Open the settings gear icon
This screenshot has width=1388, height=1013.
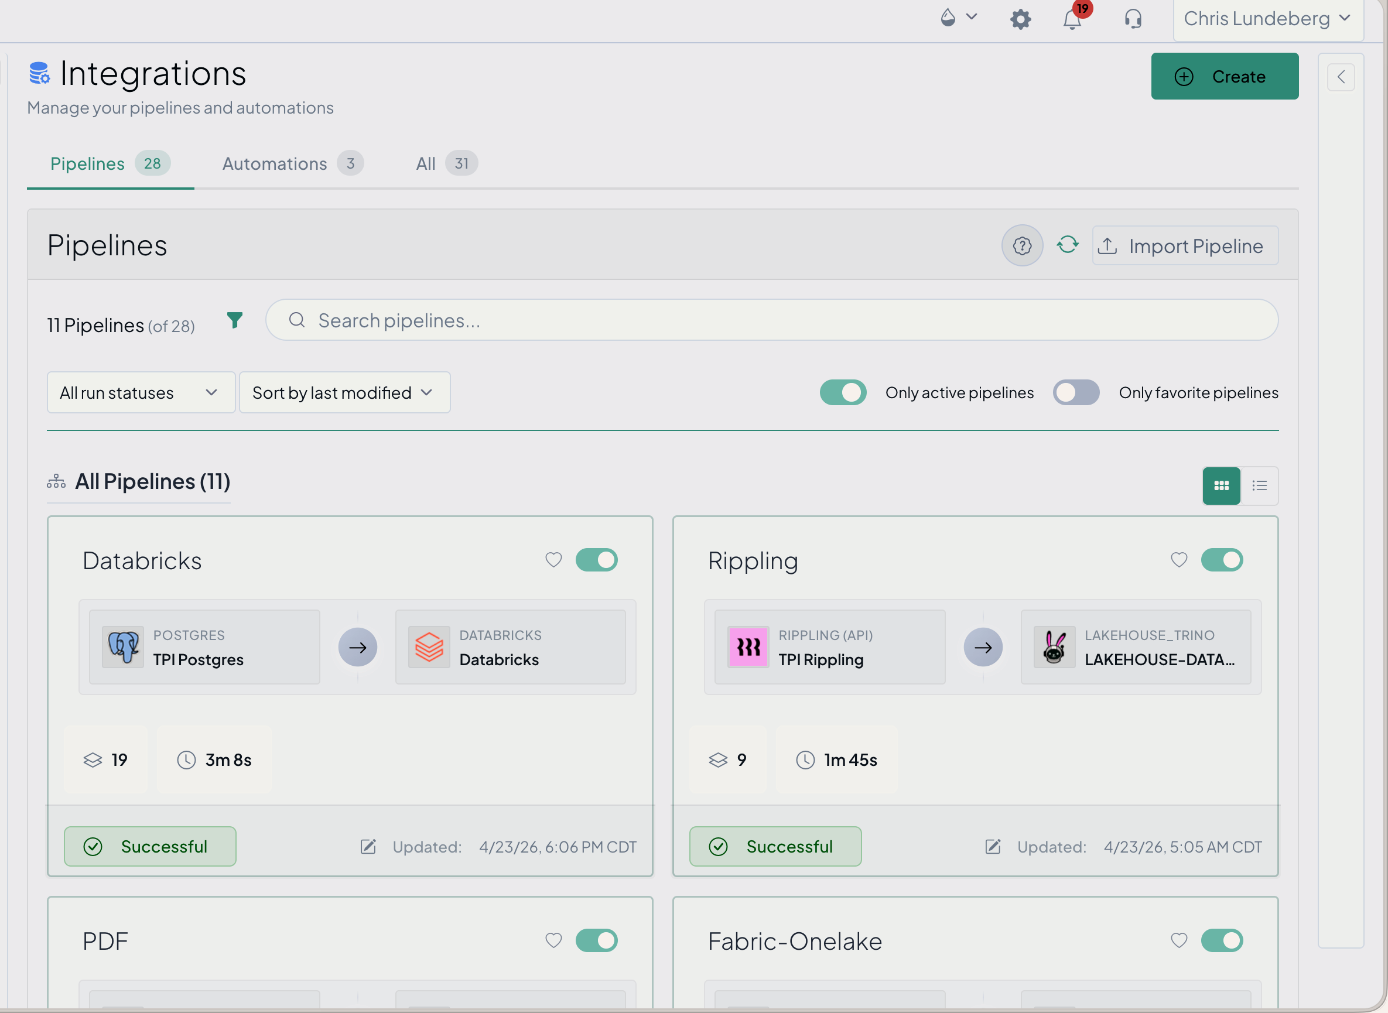1020,19
